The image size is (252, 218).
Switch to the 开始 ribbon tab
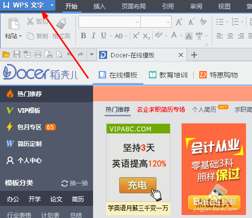[x=71, y=7]
